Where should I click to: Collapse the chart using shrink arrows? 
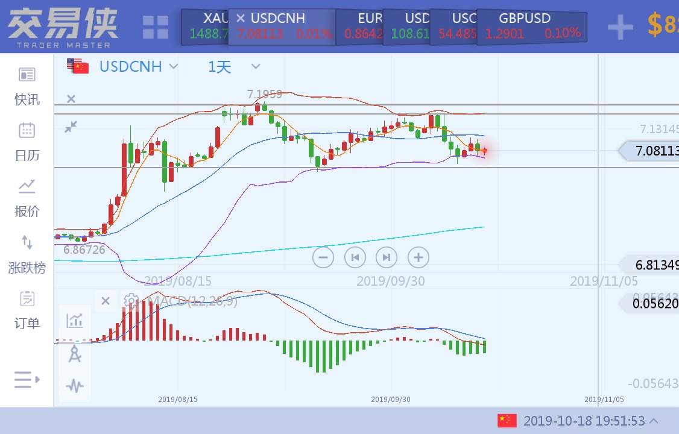[x=71, y=127]
